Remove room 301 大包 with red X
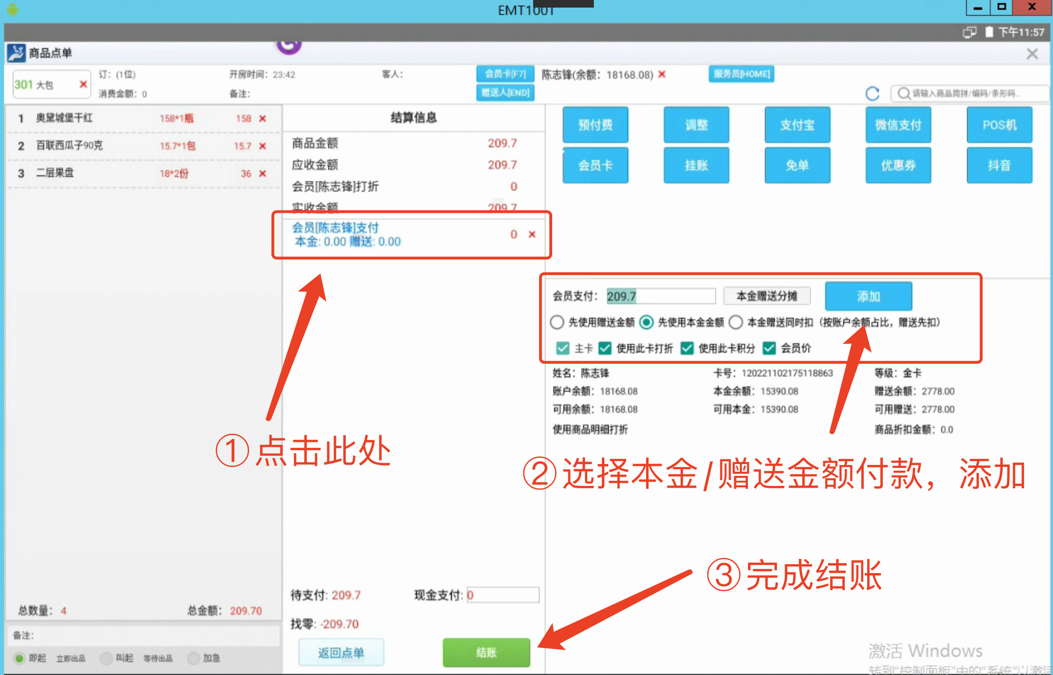 click(x=83, y=84)
